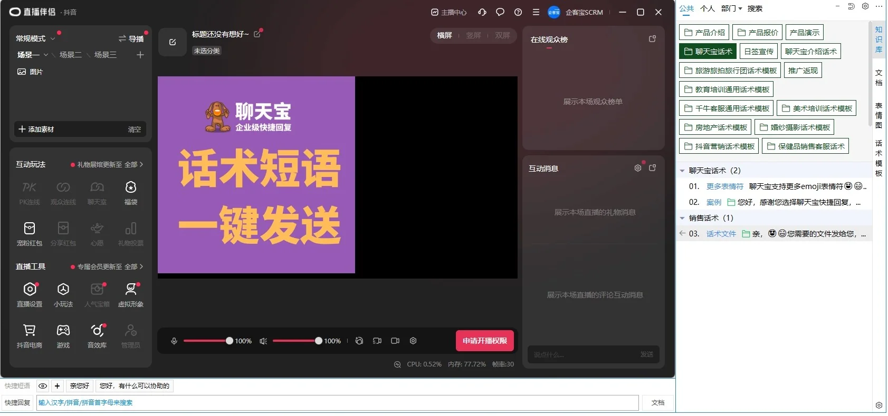Open 人气宝箱 popularity chest
The width and height of the screenshot is (888, 416).
coord(97,295)
